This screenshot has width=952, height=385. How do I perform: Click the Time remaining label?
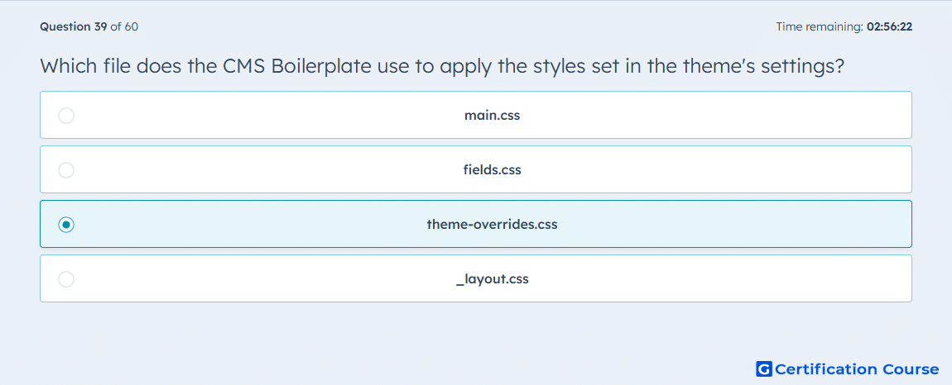click(820, 26)
